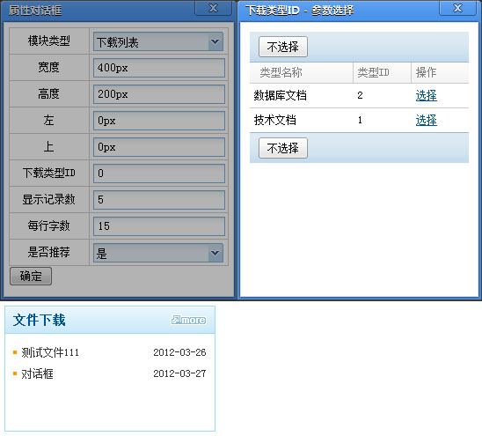Click the bottom 不选择 button
The height and width of the screenshot is (436, 482).
[x=283, y=148]
